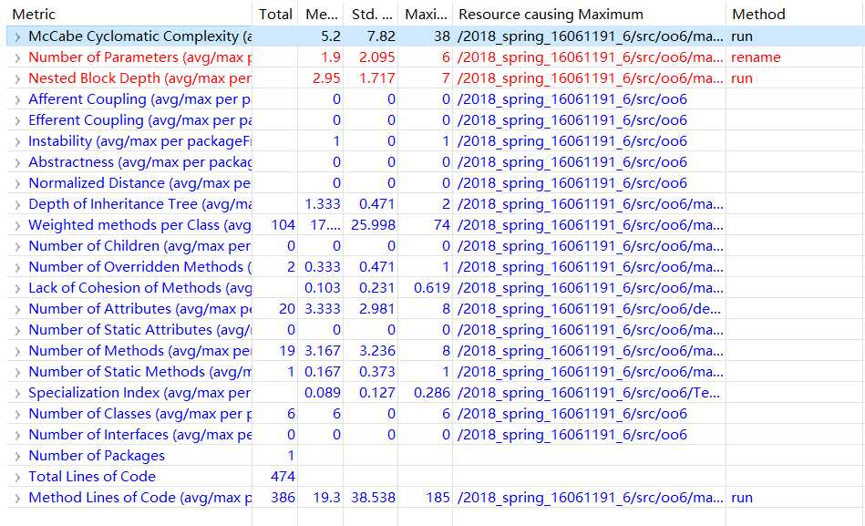Click maximum value 0.286
The image size is (865, 526).
click(x=432, y=393)
